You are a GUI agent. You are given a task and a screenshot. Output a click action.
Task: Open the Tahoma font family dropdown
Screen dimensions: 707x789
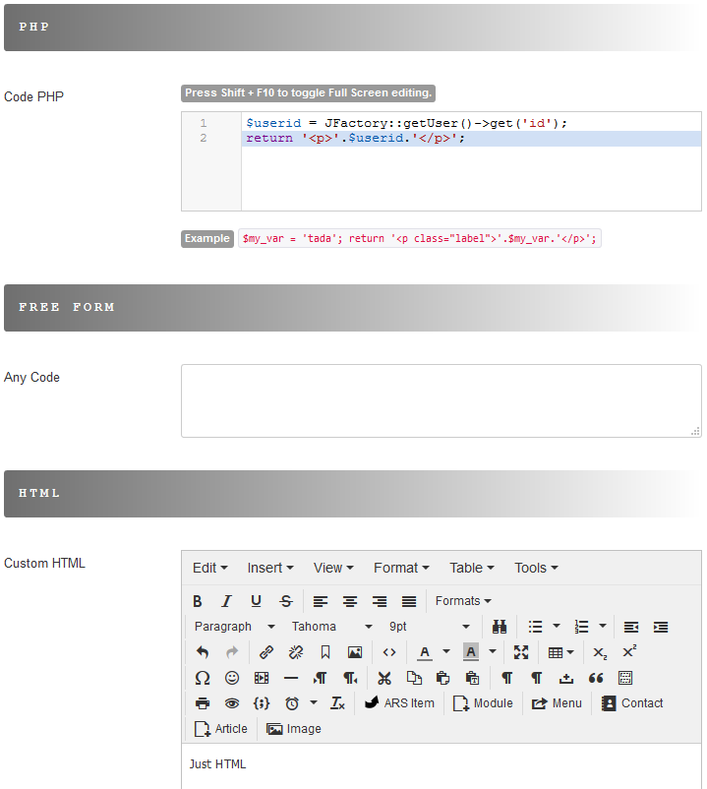(x=332, y=627)
